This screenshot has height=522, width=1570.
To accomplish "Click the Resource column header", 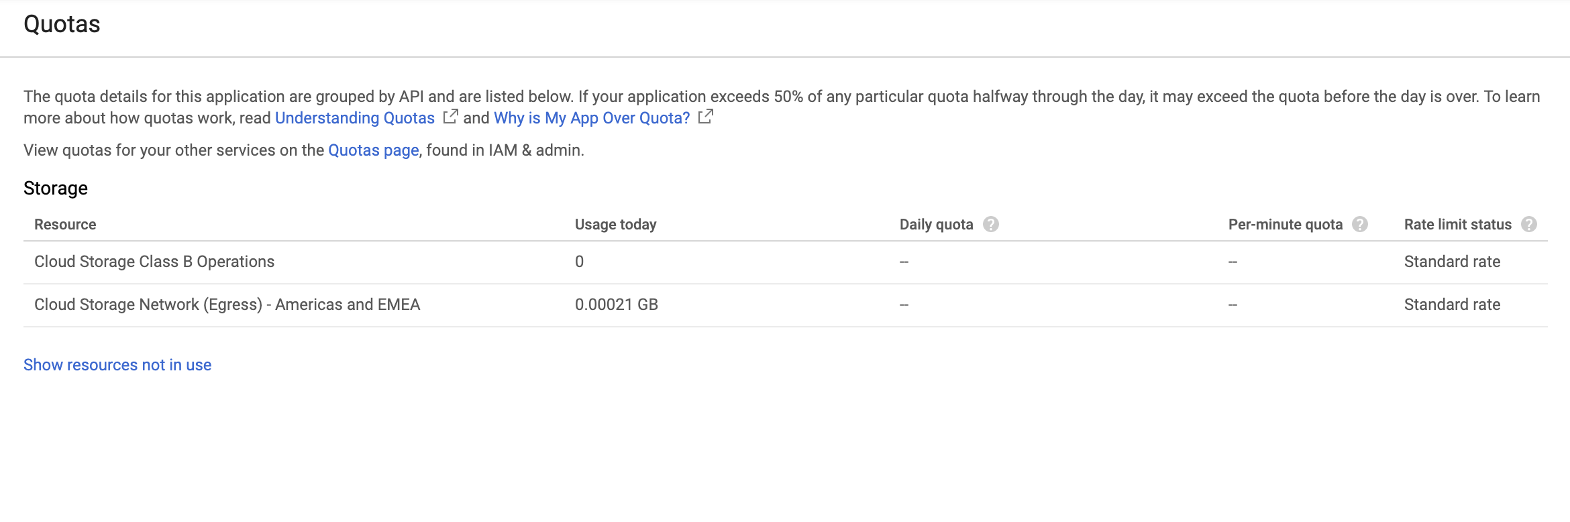I will tap(65, 225).
